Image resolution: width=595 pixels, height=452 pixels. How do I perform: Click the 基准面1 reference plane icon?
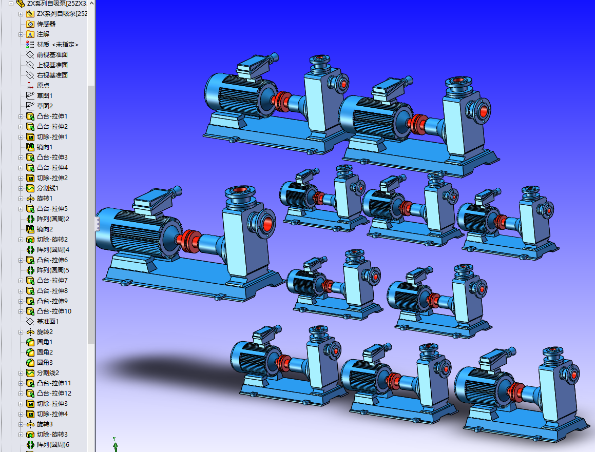(x=30, y=322)
